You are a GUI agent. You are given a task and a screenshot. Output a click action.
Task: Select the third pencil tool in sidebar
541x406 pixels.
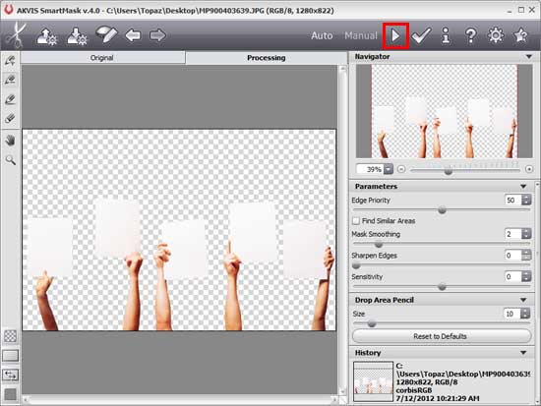coord(10,99)
